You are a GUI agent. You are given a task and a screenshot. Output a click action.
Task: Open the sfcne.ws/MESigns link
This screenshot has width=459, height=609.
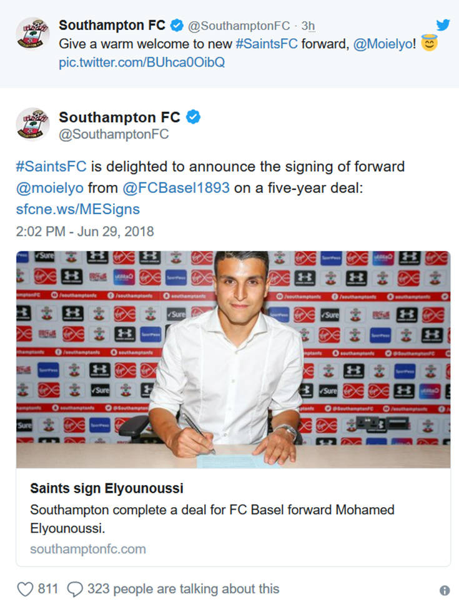click(x=78, y=209)
